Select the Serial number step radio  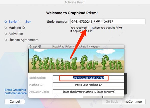[6, 22]
